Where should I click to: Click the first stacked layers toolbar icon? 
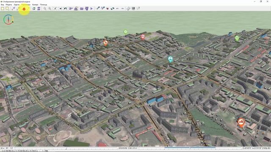34,8
